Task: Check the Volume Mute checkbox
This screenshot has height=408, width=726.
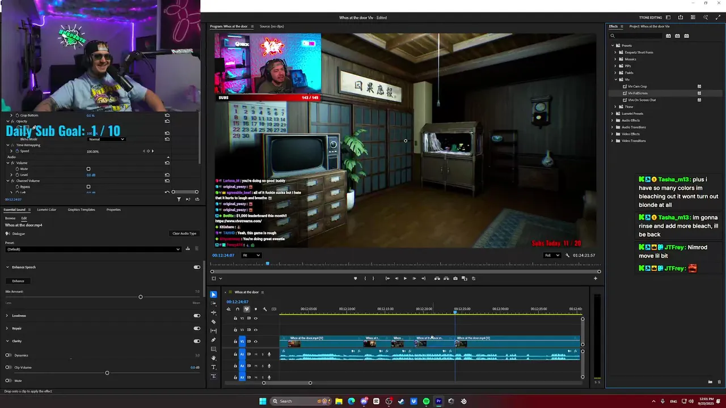Action: click(x=88, y=169)
